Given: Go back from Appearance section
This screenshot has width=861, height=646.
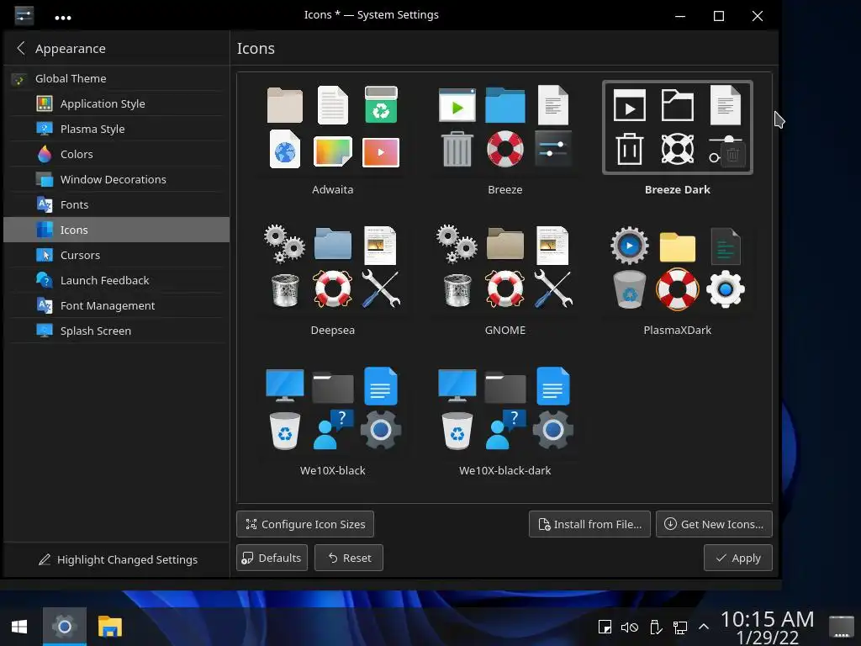Looking at the screenshot, I should click(21, 48).
